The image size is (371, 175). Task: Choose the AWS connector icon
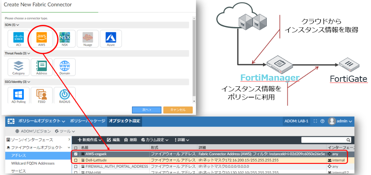pyautogui.click(x=42, y=39)
